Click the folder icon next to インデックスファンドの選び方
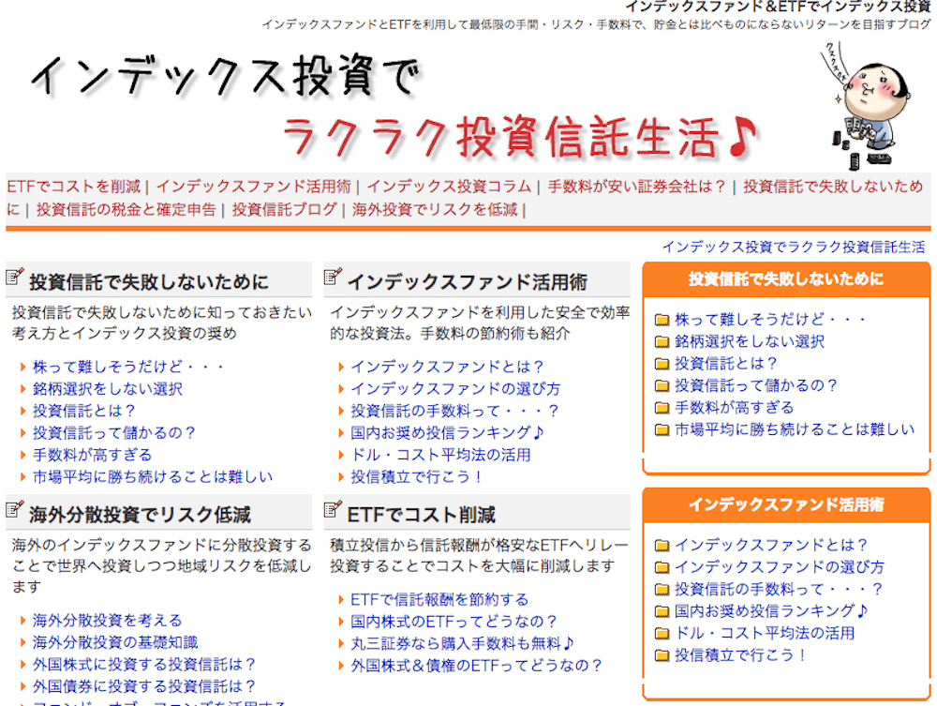Screen dimensions: 937x706 pyautogui.click(x=662, y=567)
